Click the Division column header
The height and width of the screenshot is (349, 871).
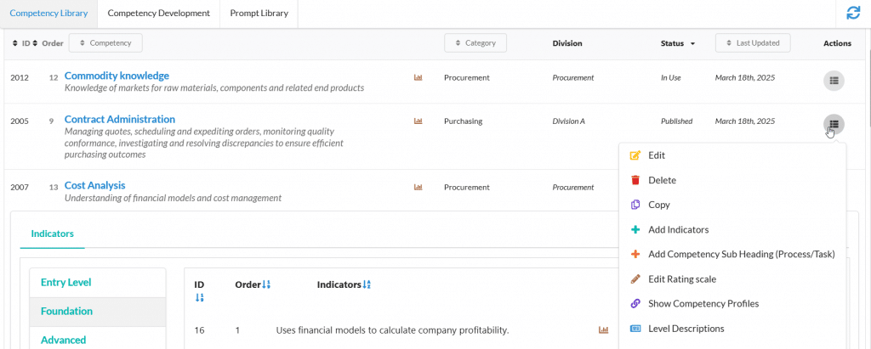tap(567, 43)
